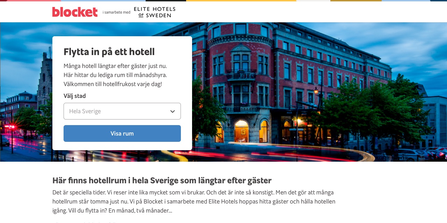
Task: Click the 'Flytta in på ett hotell' heading
Action: point(109,52)
